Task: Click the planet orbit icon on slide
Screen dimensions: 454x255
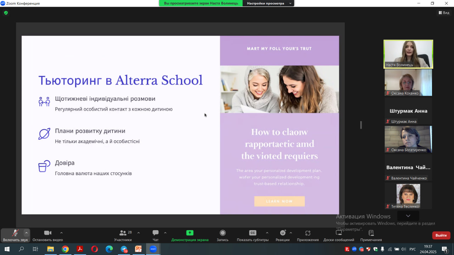Action: click(x=44, y=134)
